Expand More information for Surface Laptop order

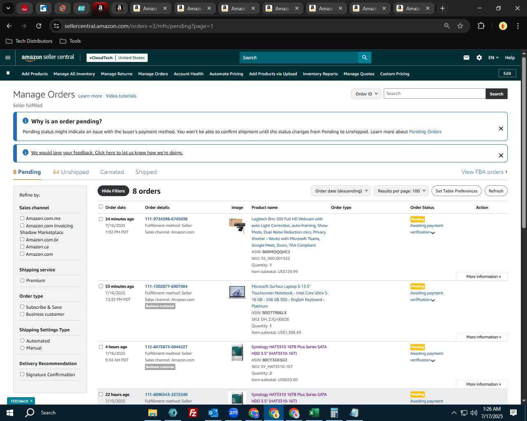pos(482,337)
